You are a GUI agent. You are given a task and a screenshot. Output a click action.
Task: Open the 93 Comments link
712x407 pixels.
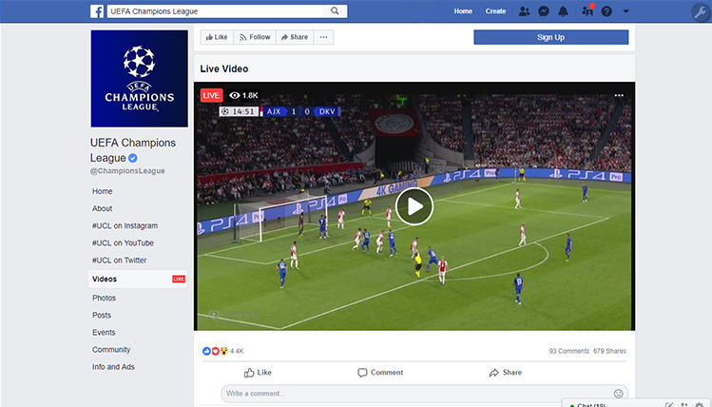[568, 351]
